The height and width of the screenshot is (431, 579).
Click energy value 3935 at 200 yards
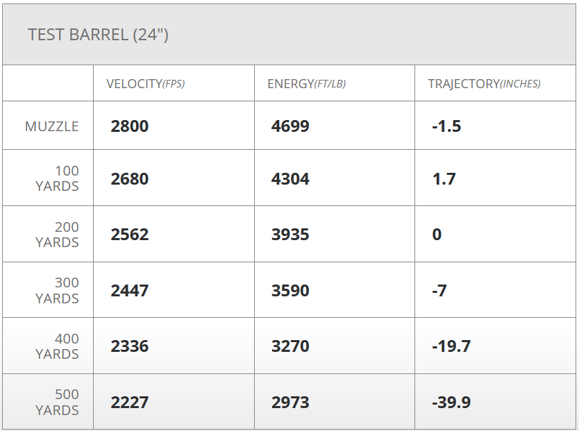tap(290, 235)
